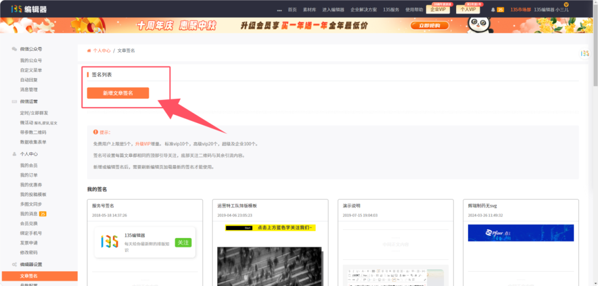Open 我的投稿模板 in sidebar
This screenshot has width=598, height=286.
[x=33, y=195]
